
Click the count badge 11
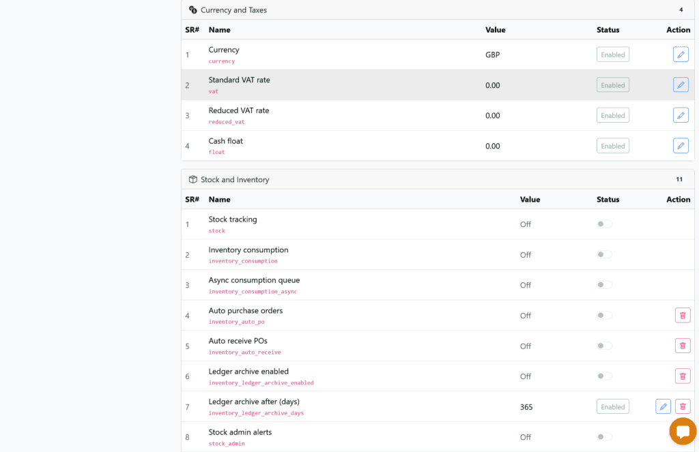point(679,179)
